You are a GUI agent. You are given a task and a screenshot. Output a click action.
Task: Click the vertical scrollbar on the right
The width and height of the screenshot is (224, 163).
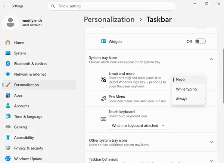click(x=223, y=76)
